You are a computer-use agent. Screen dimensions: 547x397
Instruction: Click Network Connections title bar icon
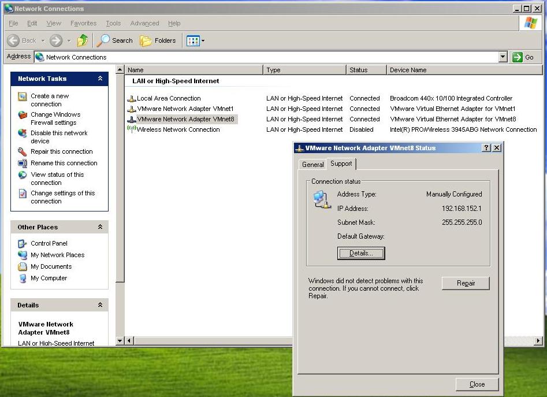9,8
